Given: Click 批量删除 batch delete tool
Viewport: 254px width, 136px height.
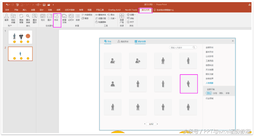Looking at the screenshot, I should pyautogui.click(x=101, y=22).
